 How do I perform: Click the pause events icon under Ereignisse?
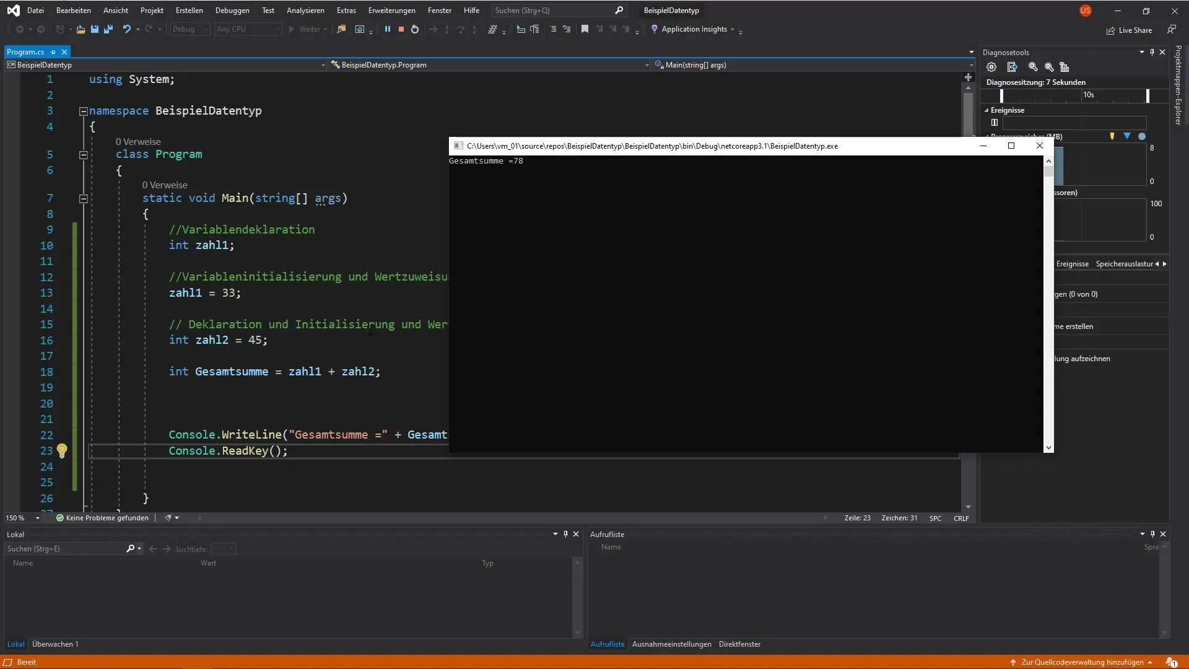tap(995, 123)
